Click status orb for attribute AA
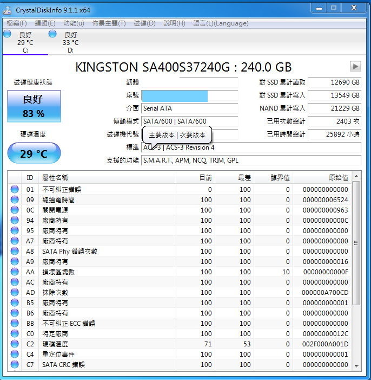This screenshot has height=380, width=371. [x=15, y=272]
